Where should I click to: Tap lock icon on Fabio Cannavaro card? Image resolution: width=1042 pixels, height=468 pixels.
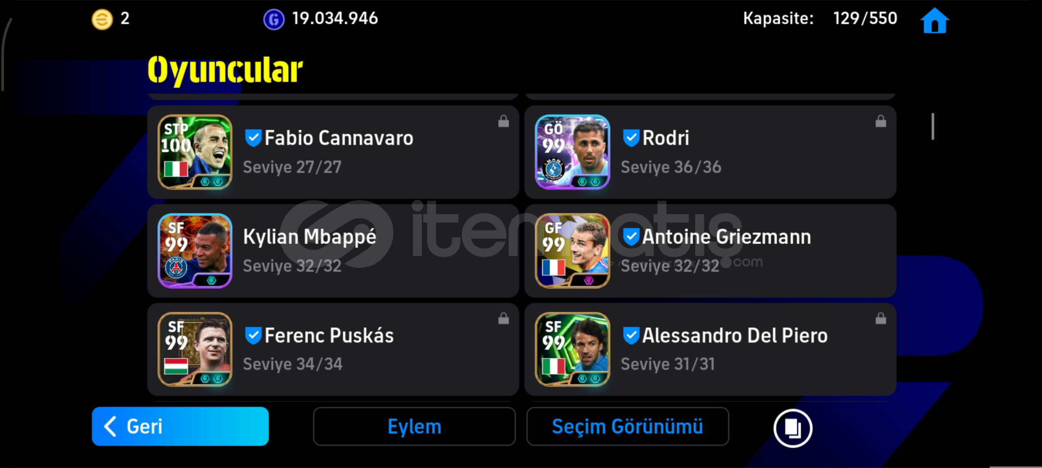pyautogui.click(x=503, y=121)
